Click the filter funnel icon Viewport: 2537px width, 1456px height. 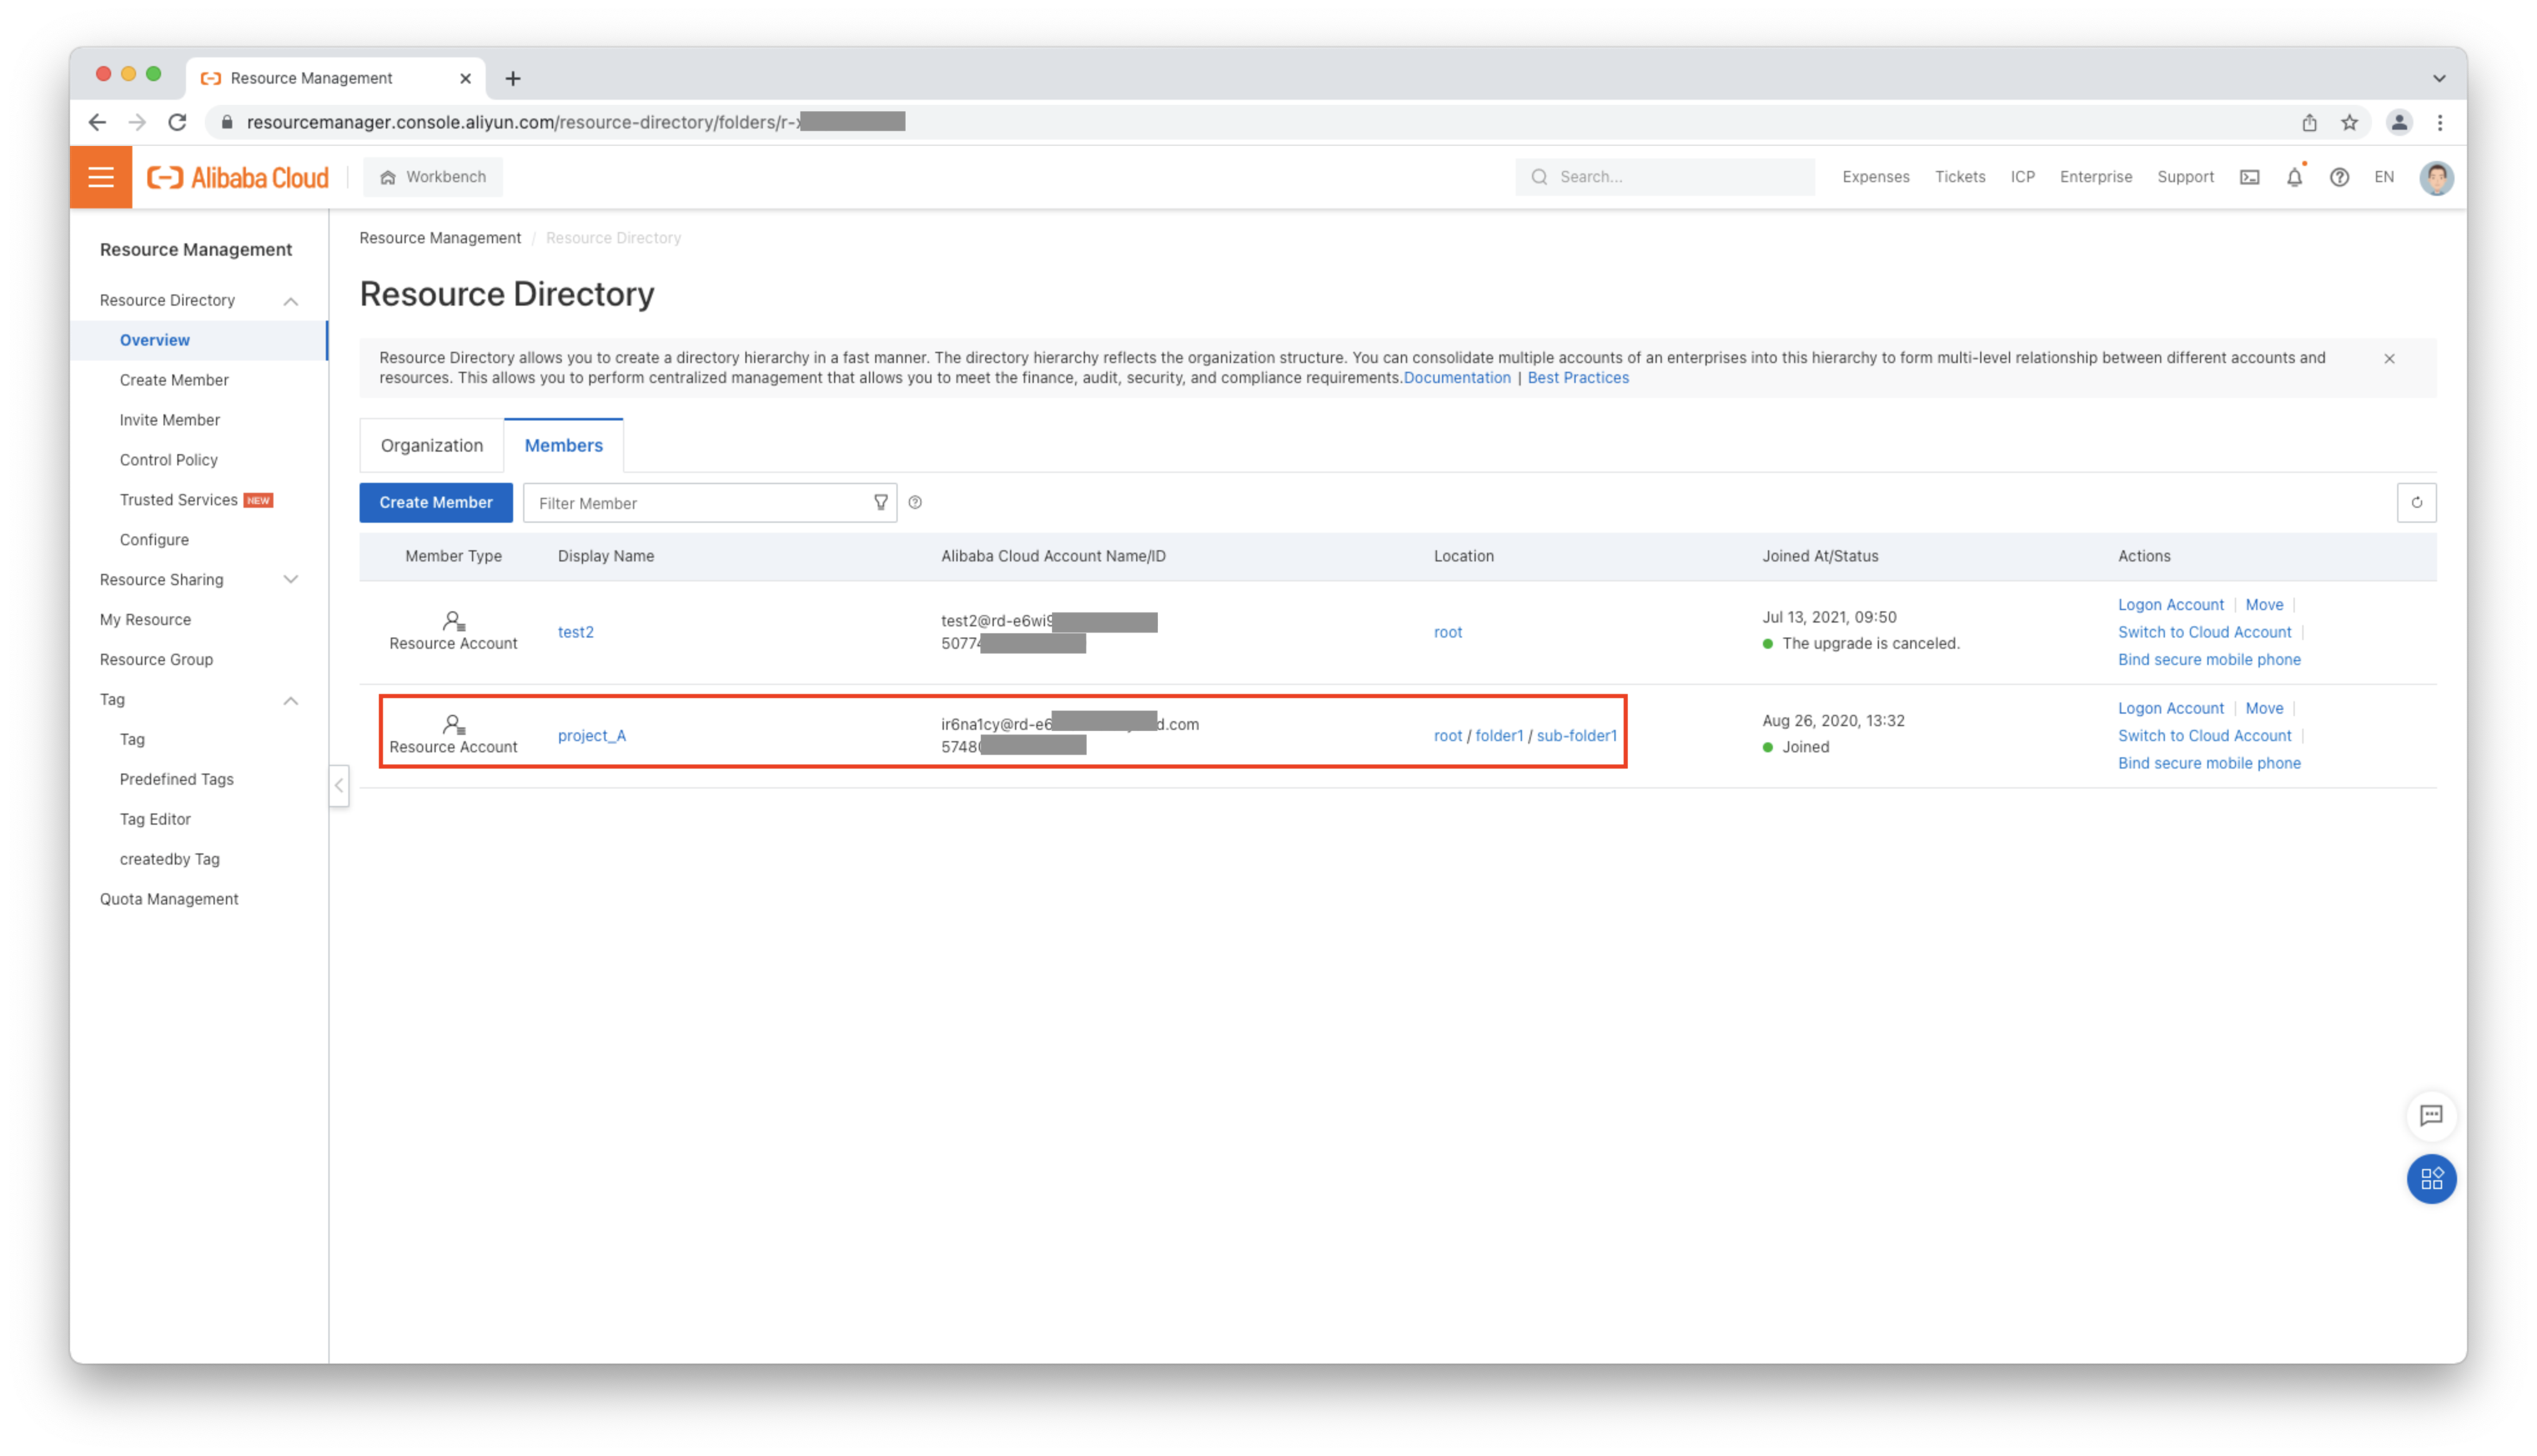pos(880,503)
